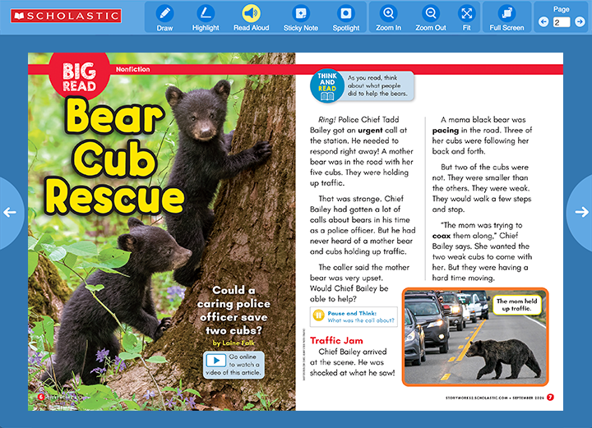Click the Think and Read badge
This screenshot has width=592, height=428.
[327, 87]
